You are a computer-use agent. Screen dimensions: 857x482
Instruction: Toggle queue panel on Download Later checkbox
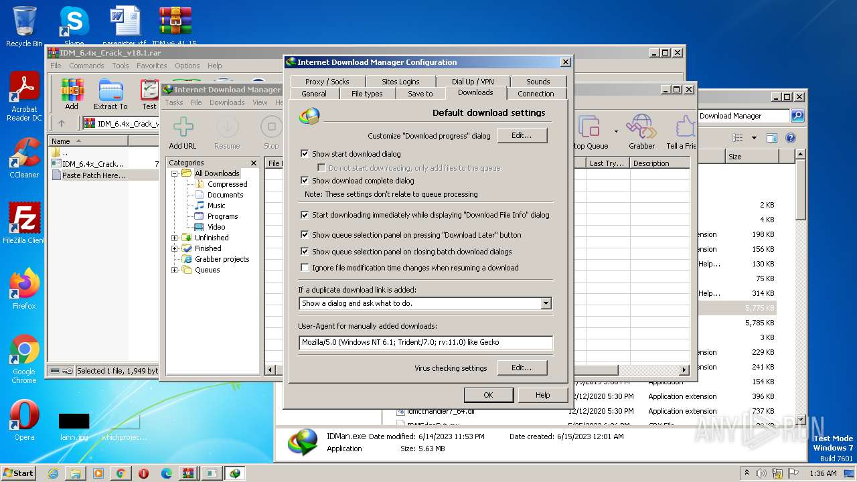point(305,235)
